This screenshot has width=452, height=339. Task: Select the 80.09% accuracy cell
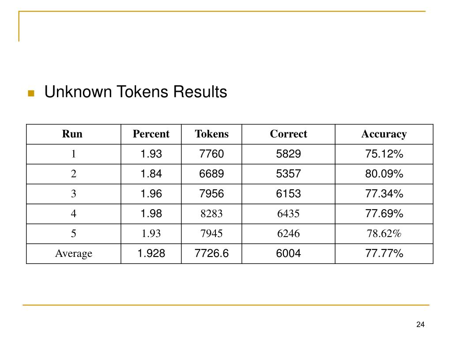(x=384, y=174)
